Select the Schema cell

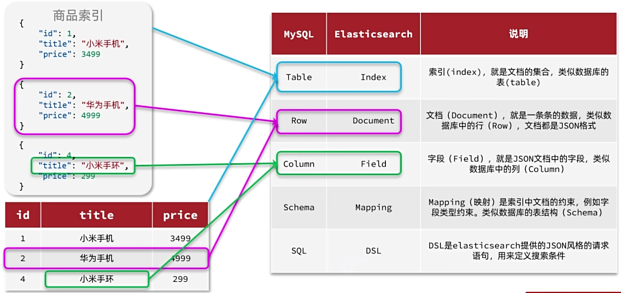299,207
